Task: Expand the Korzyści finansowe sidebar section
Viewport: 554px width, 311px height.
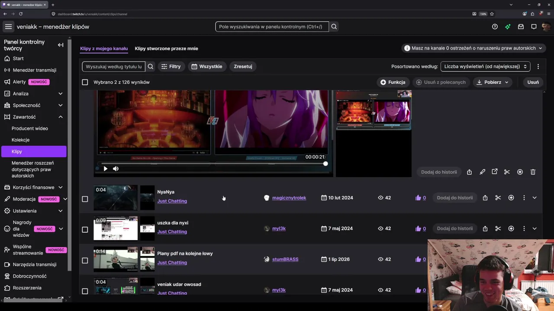Action: (61, 187)
